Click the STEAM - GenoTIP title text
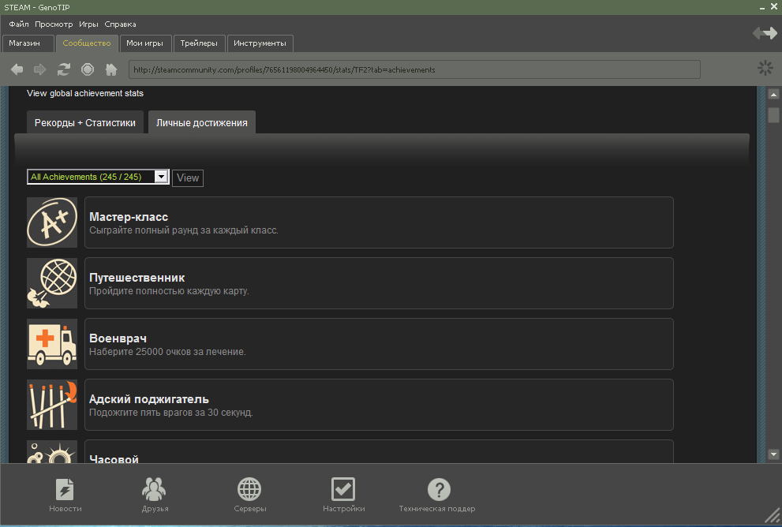Image resolution: width=782 pixels, height=527 pixels. (37, 7)
